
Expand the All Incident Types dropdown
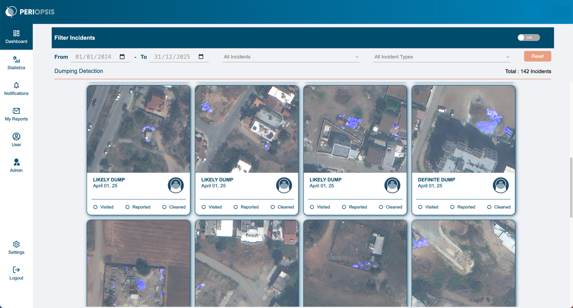[x=441, y=57]
